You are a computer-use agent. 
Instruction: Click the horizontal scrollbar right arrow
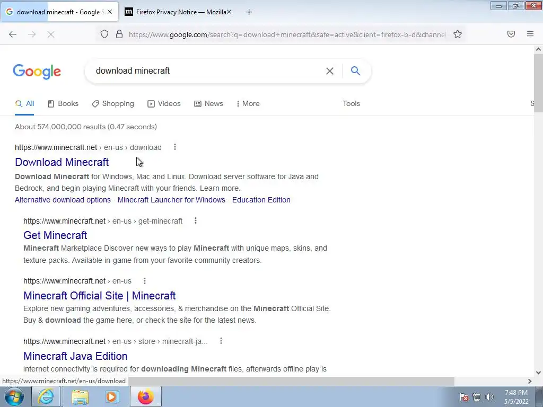point(530,381)
